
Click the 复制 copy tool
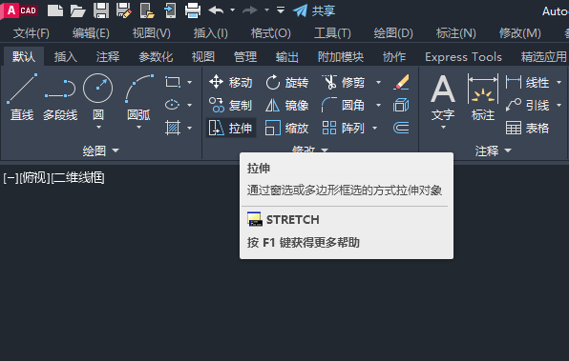[230, 106]
